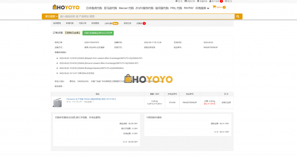Click the 小计 92.39 CNY subtotal
The width and height of the screenshot is (297, 157).
click(x=130, y=142)
